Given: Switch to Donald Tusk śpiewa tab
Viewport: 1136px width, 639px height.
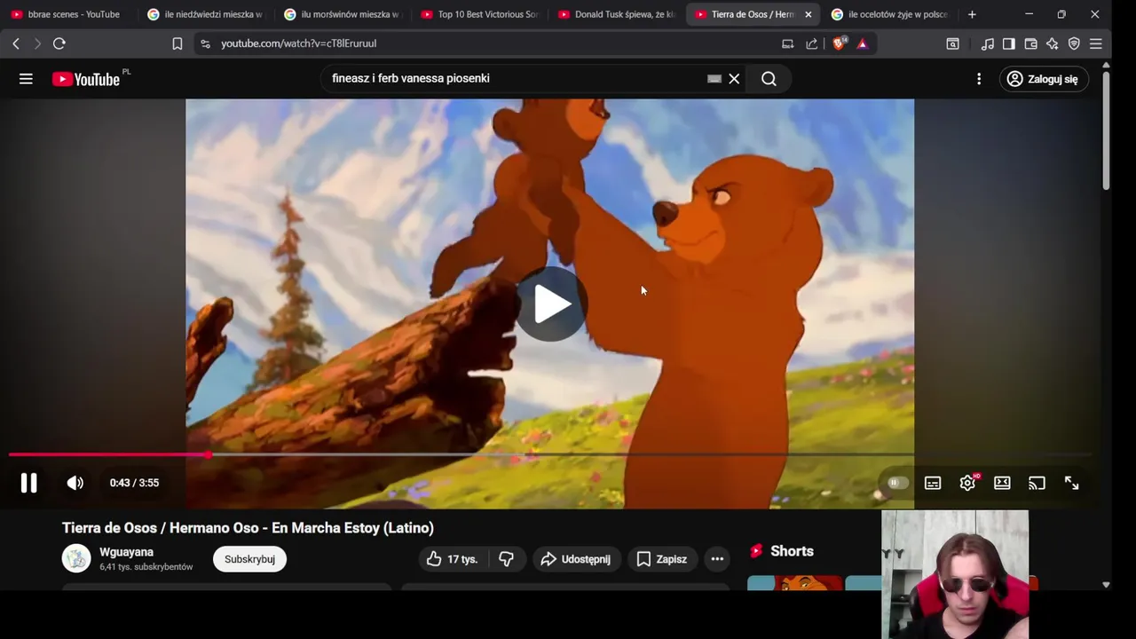Looking at the screenshot, I should 616,14.
